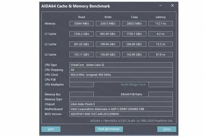Screen dimensions: 204x137
Task: Click the BIOS Version field
Action: tap(121, 114)
